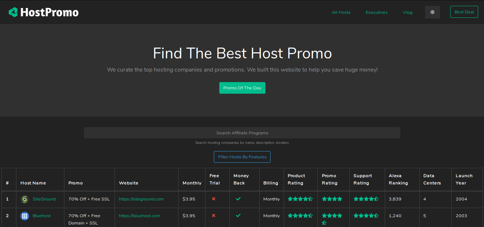The height and width of the screenshot is (227, 484).
Task: Click SiteGround Support Rating stars
Action: tap(366, 199)
